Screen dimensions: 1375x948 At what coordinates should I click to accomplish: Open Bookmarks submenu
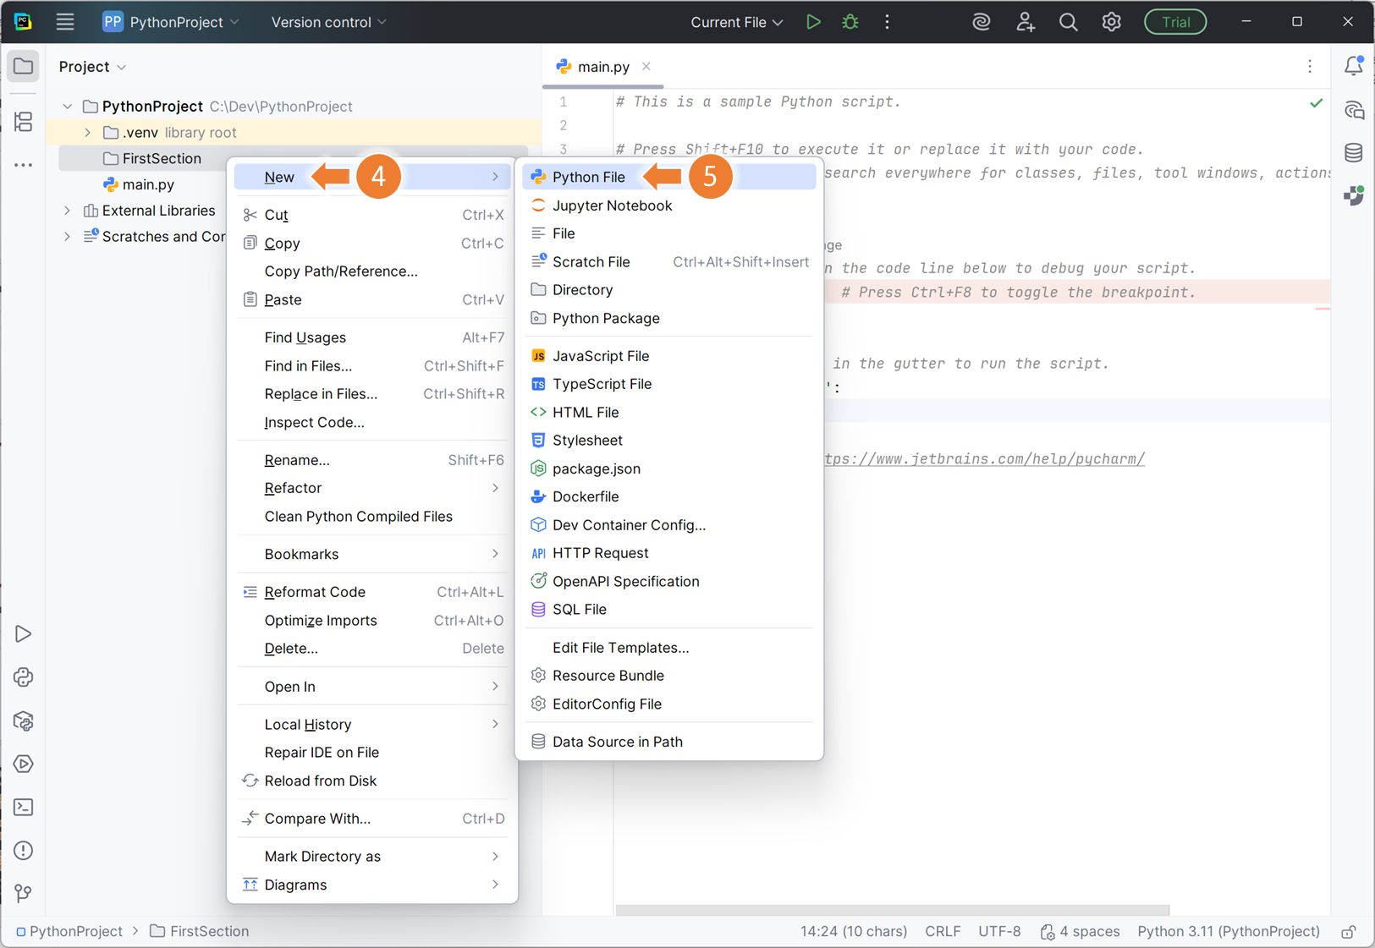pos(372,554)
